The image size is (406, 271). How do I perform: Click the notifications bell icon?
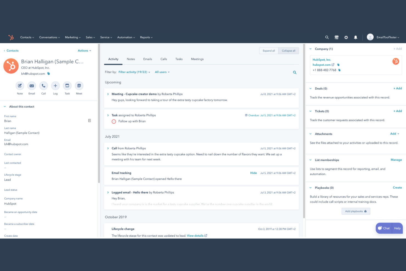click(356, 37)
